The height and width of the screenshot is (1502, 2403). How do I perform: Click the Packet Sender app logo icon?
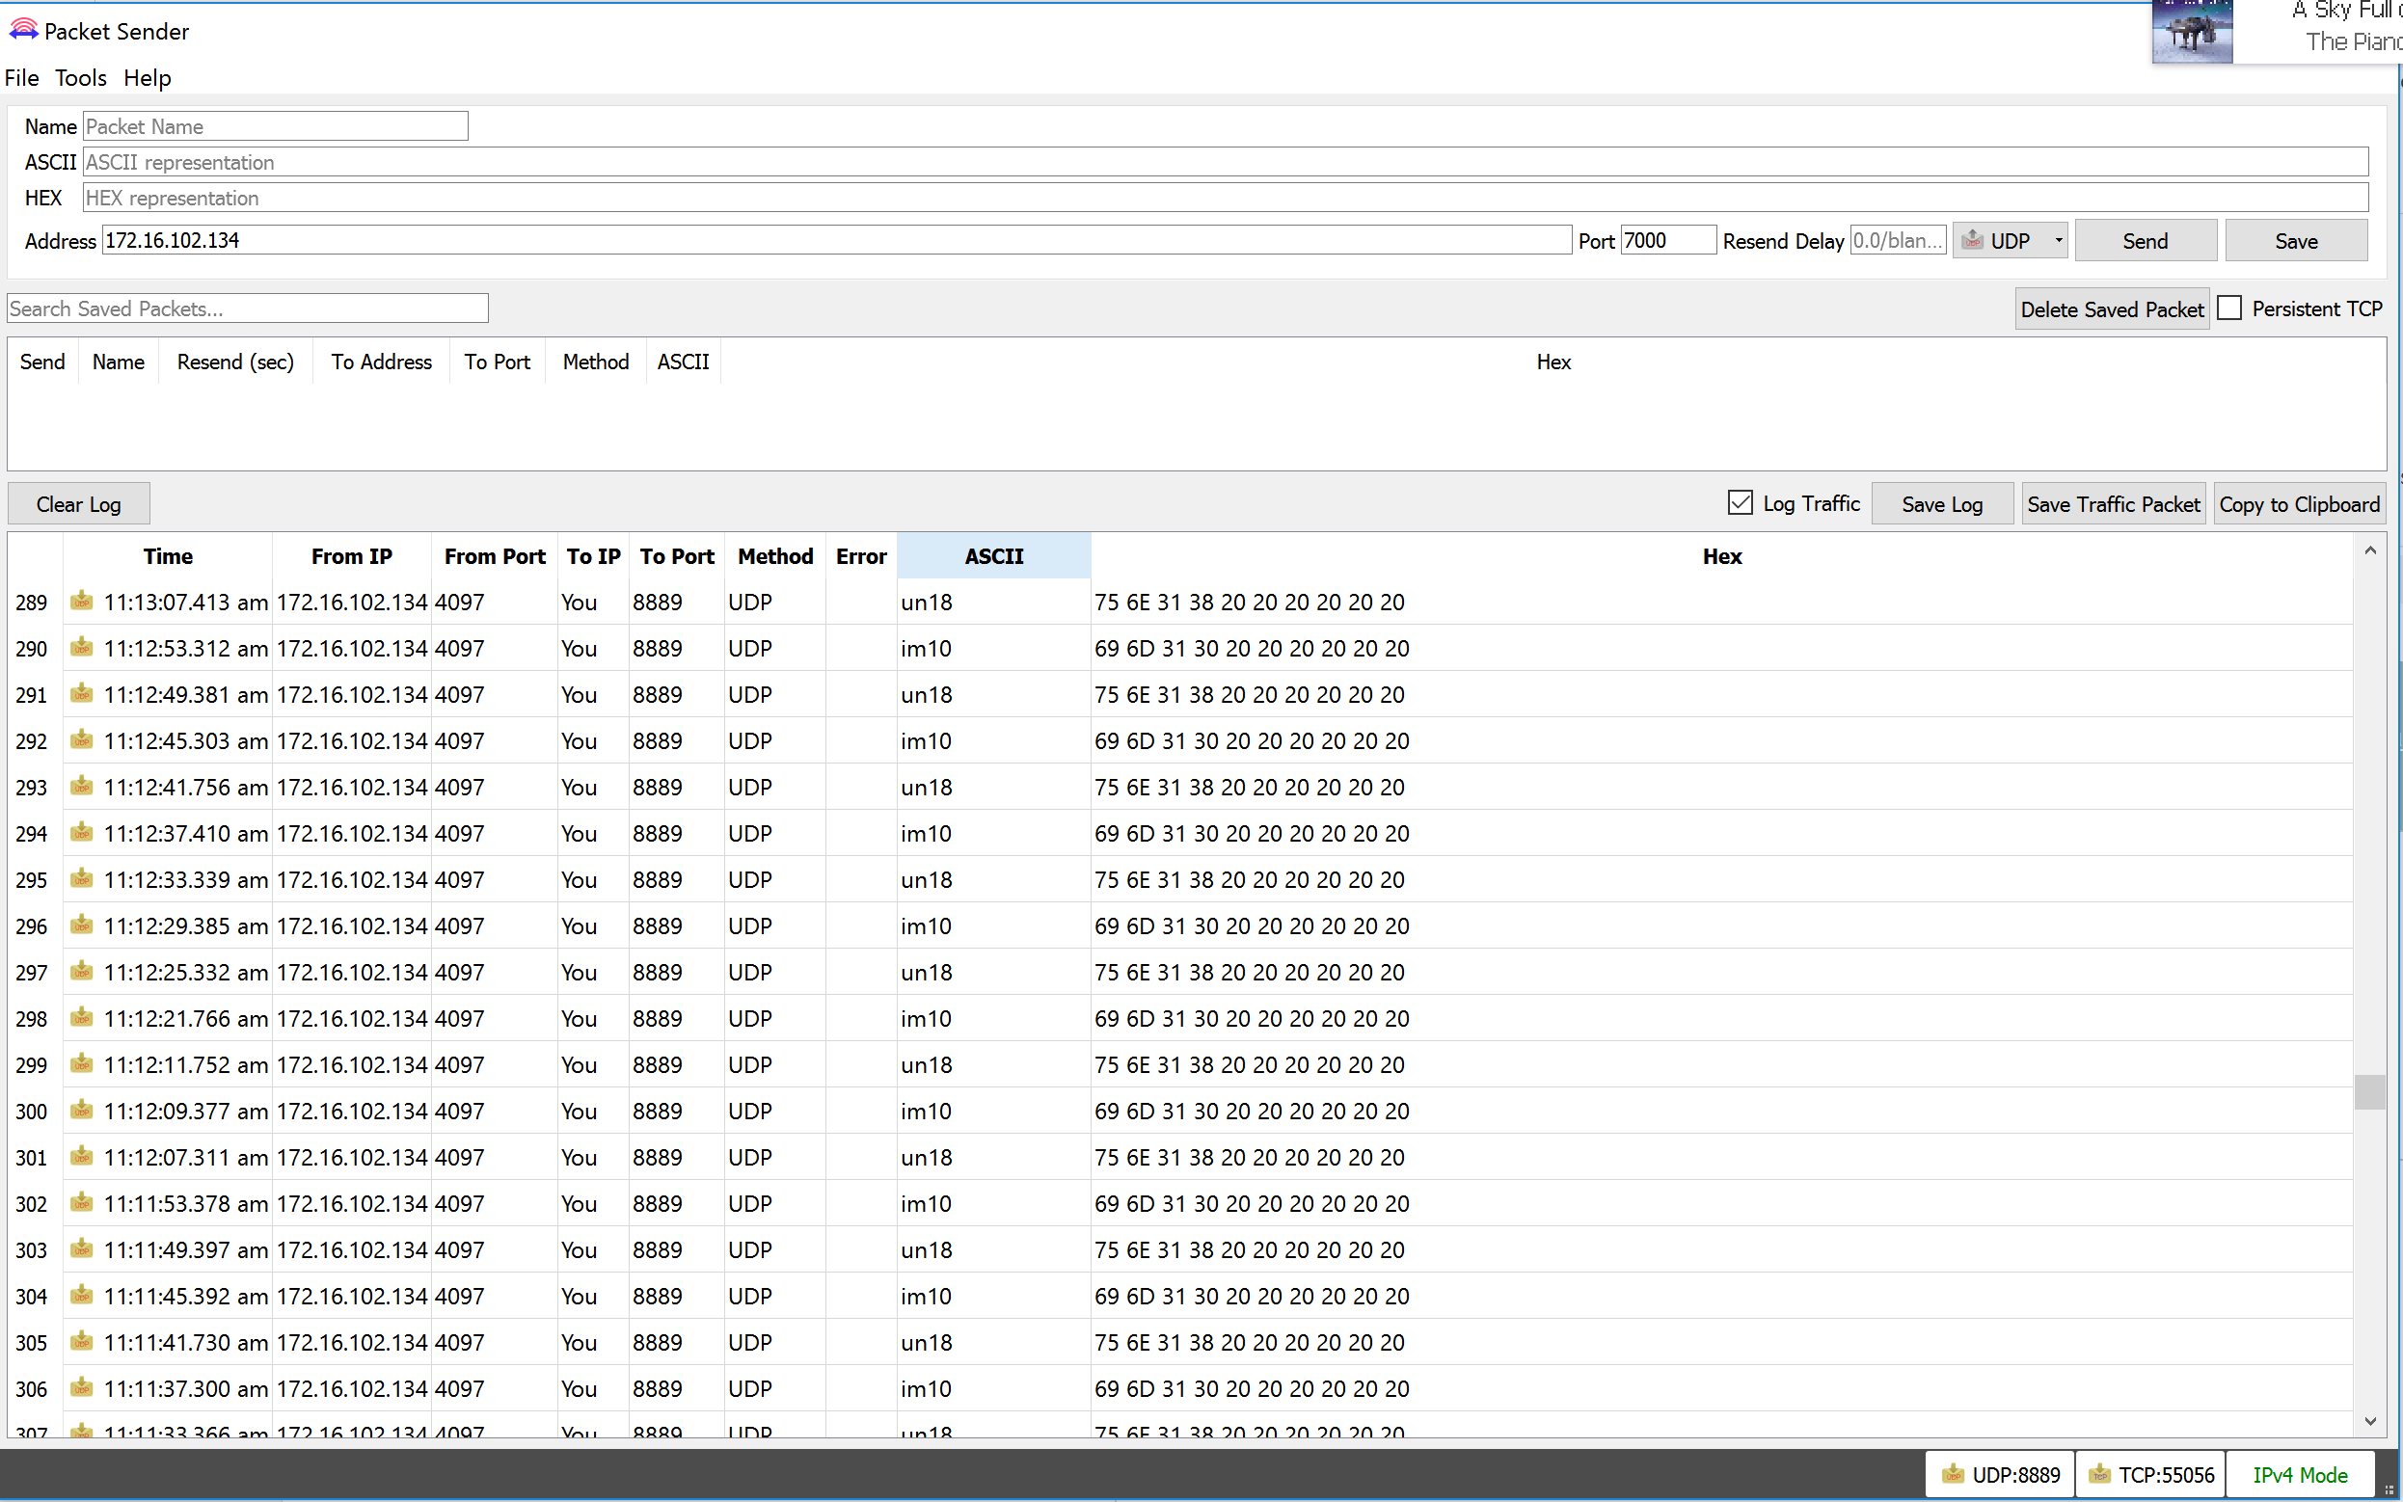point(23,30)
